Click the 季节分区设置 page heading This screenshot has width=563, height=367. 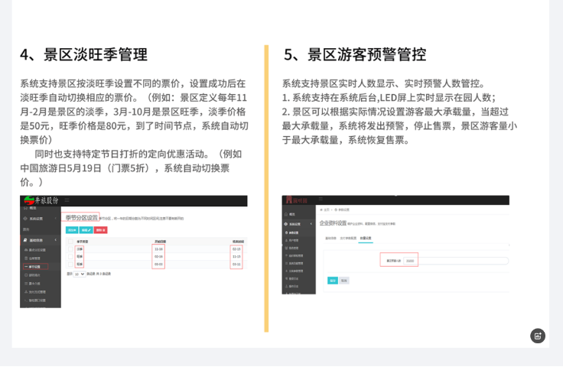point(81,217)
